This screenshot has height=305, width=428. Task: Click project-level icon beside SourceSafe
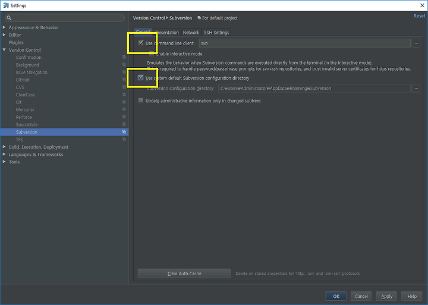124,124
